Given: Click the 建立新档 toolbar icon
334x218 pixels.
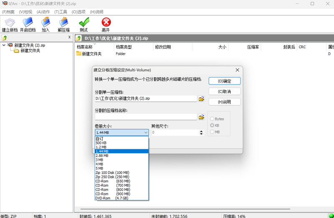Looking at the screenshot, I should click(10, 25).
